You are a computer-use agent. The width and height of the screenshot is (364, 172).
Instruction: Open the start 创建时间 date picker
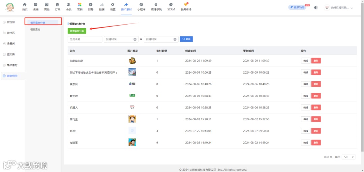coord(121,39)
